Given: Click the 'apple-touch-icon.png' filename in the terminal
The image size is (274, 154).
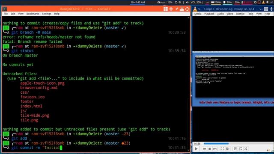Looking at the screenshot, I should point(42,83).
